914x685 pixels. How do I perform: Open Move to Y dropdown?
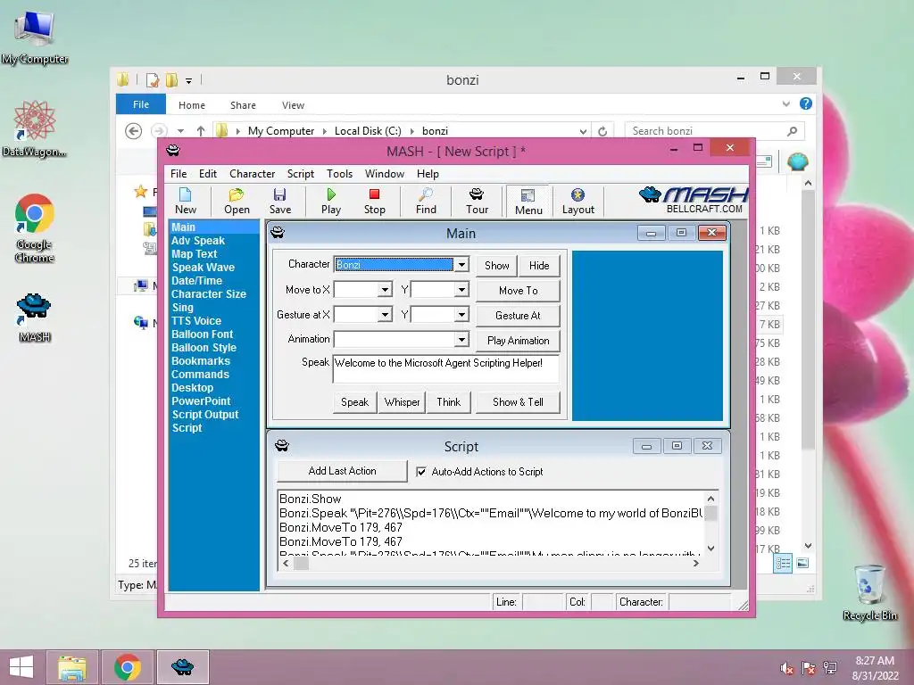[x=461, y=290]
